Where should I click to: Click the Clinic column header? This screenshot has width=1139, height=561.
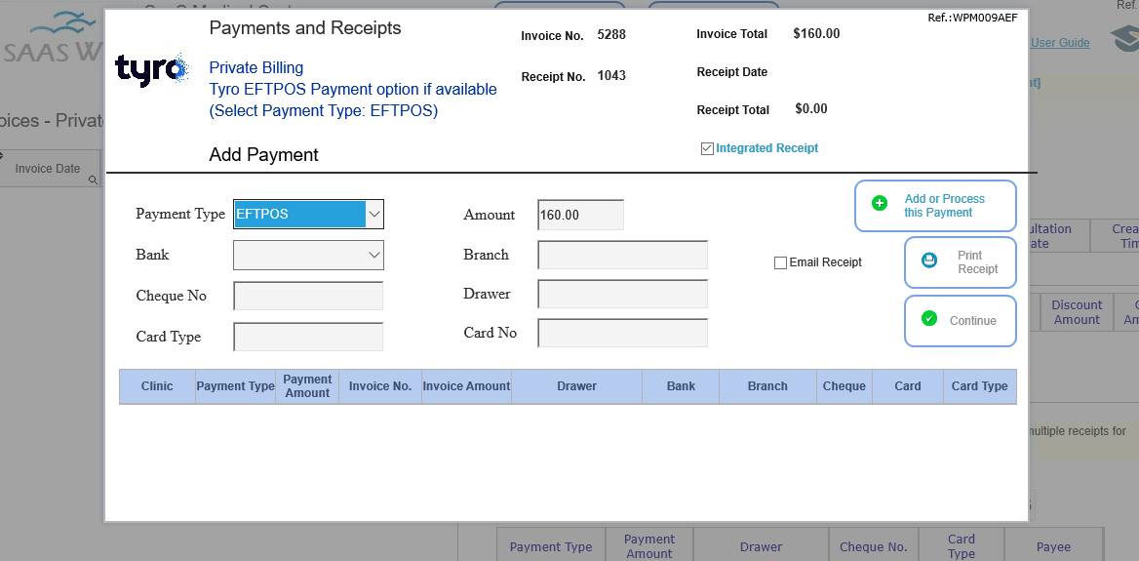click(x=158, y=386)
